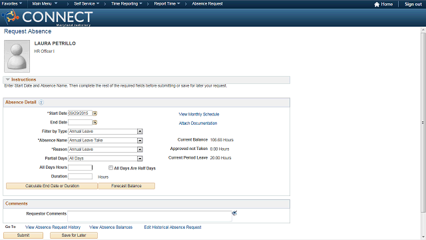
Task: Submit the absence request
Action: coord(23,235)
